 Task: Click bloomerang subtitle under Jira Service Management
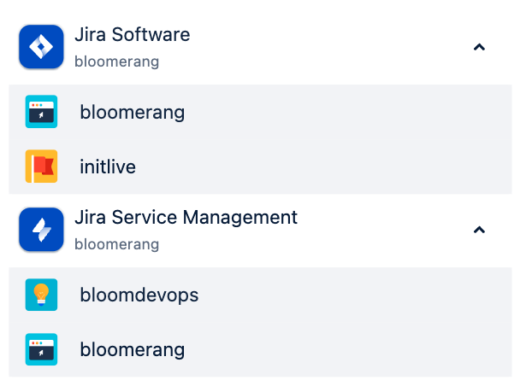pyautogui.click(x=116, y=244)
